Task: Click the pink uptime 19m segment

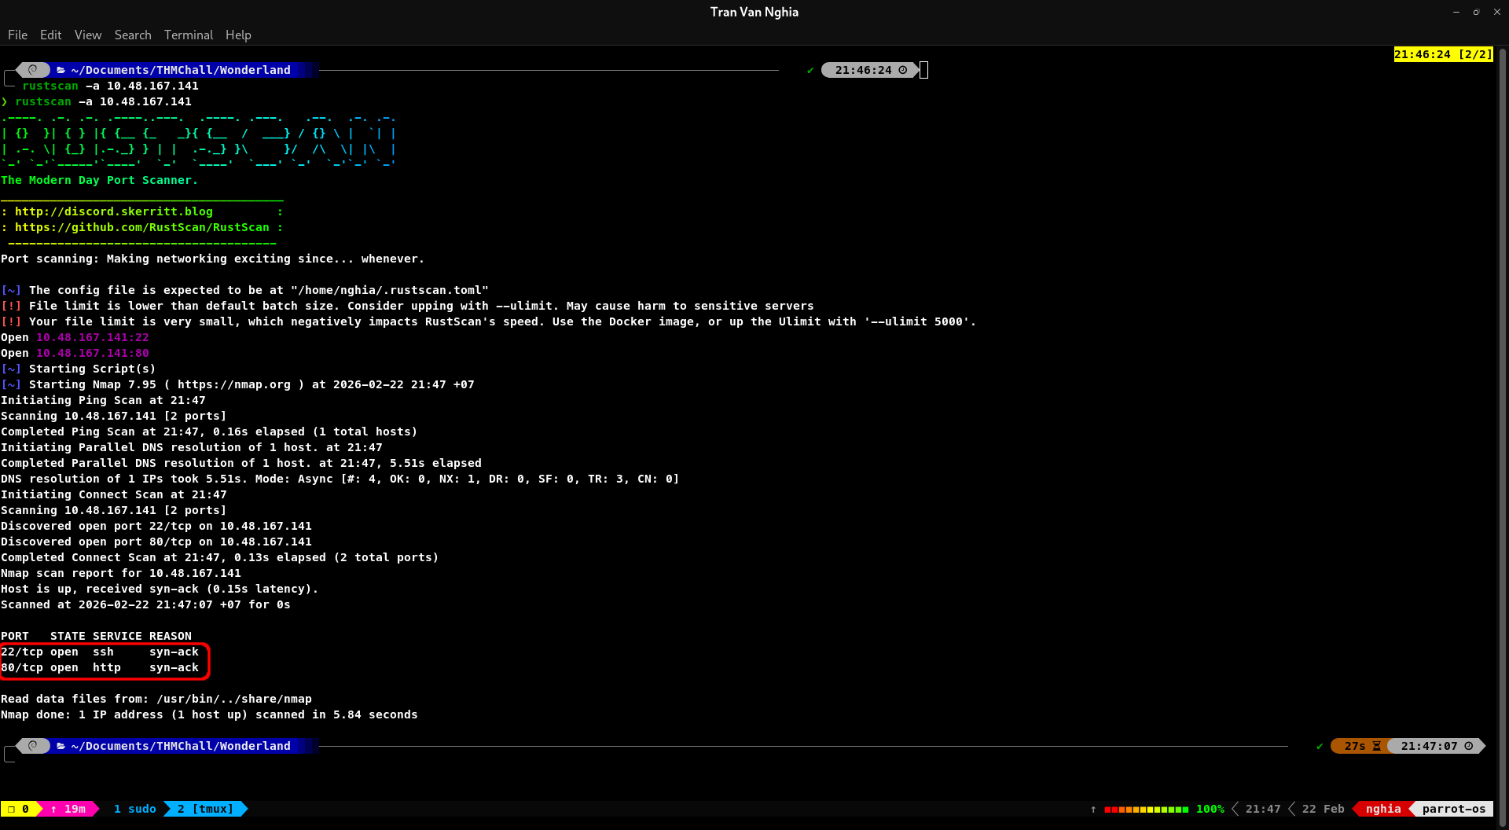Action: [68, 809]
